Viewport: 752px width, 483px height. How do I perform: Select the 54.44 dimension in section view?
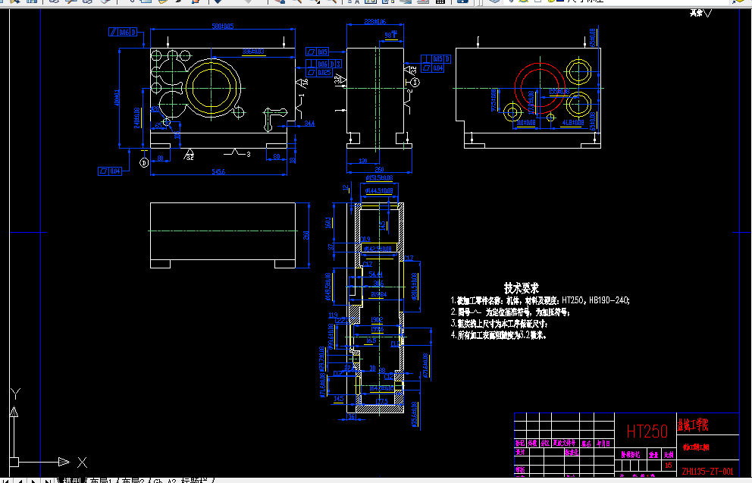click(376, 274)
